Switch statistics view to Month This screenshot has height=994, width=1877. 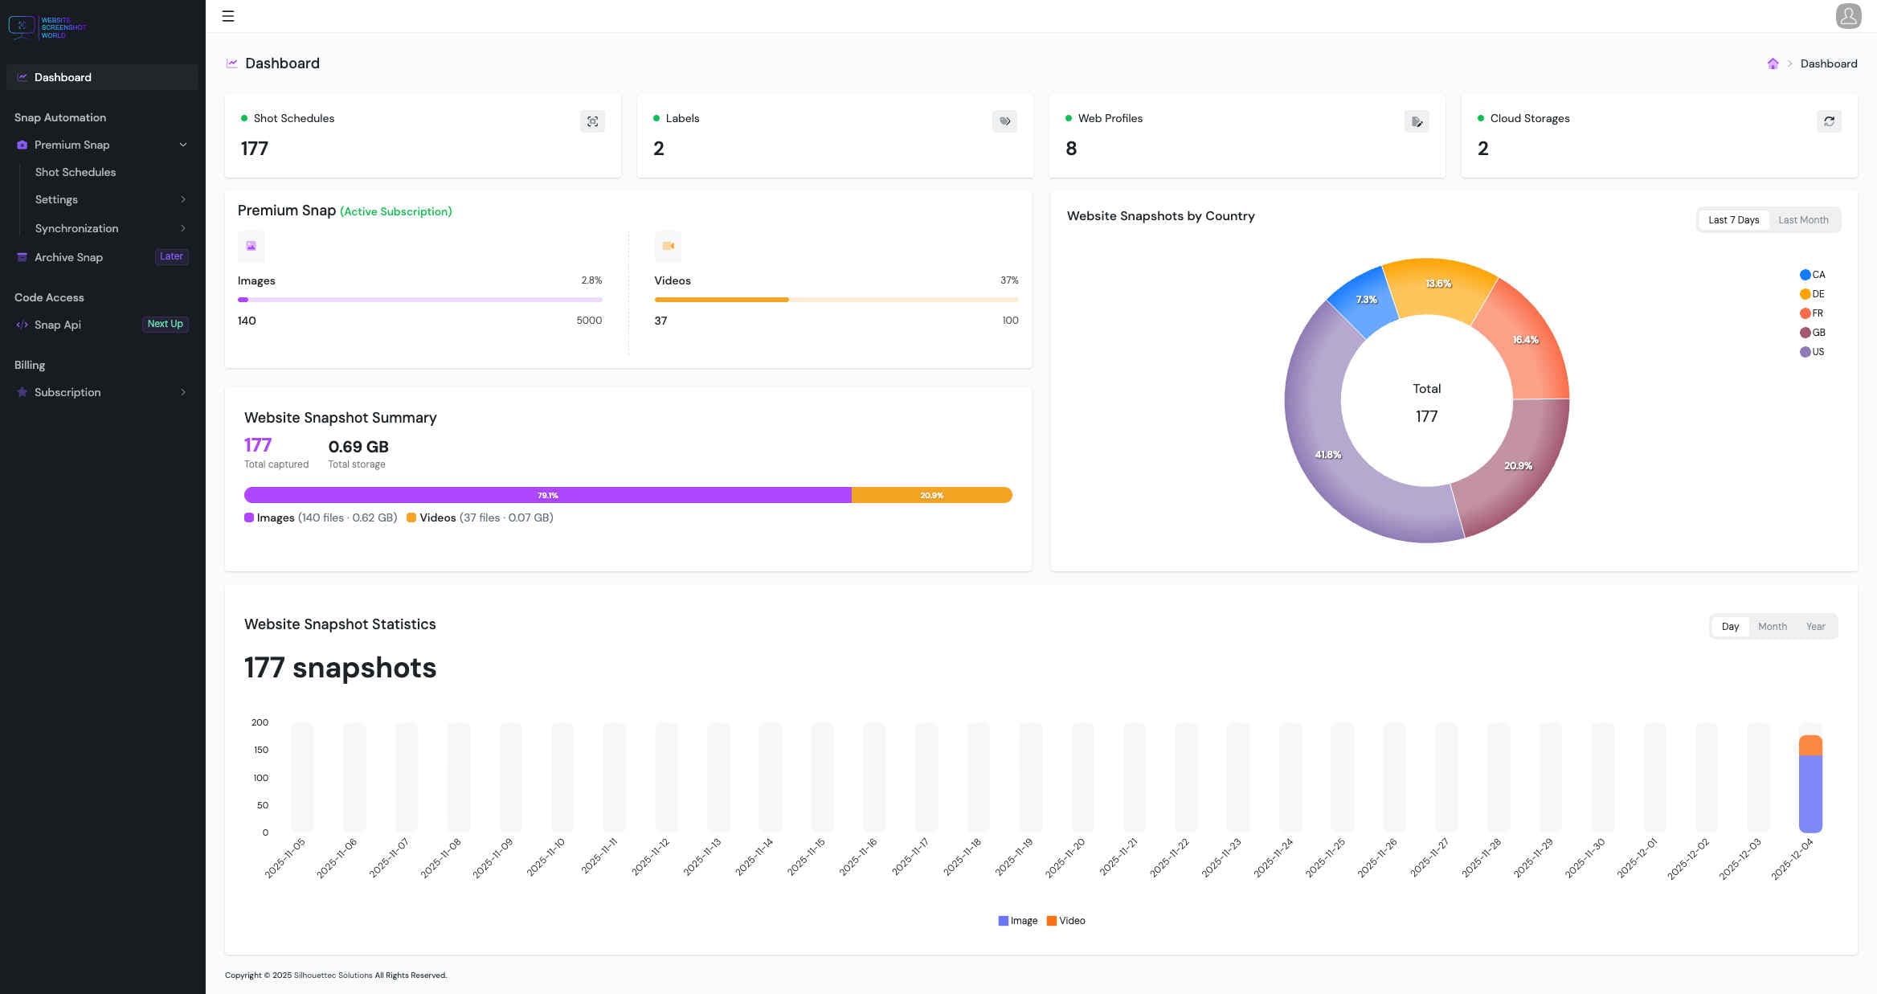click(1773, 626)
